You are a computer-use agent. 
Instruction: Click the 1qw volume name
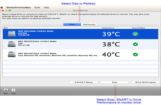pos(20,43)
